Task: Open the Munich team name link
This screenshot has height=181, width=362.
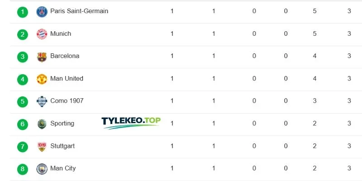Action: point(61,33)
